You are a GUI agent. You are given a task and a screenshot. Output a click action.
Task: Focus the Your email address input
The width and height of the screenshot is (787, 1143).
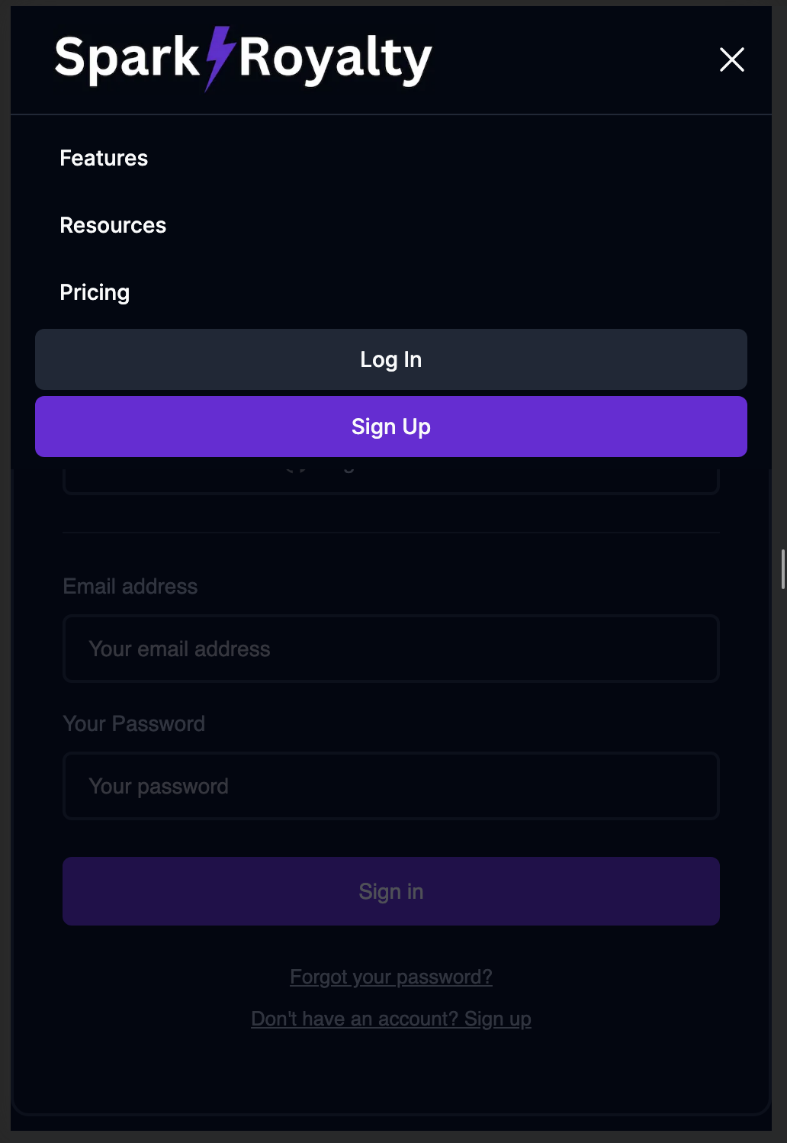click(390, 649)
